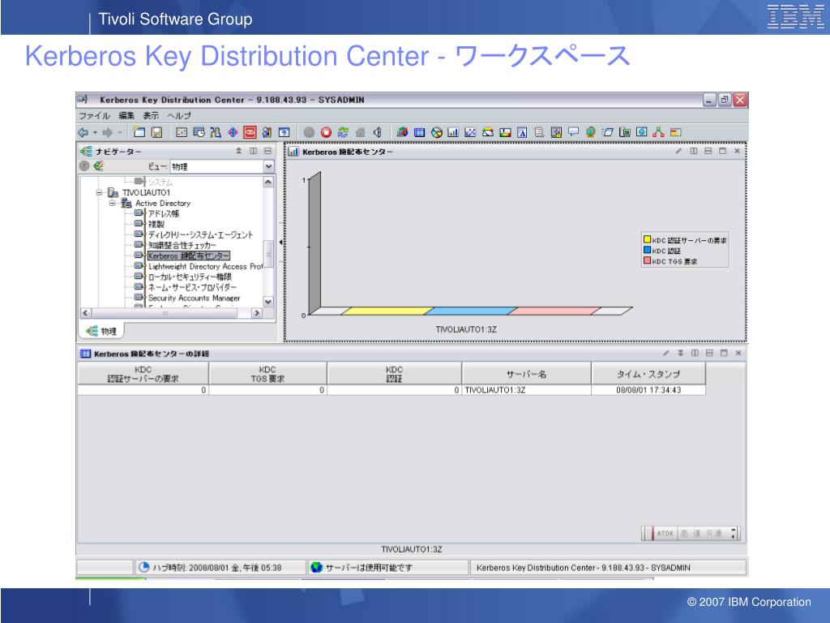Click red KDC TGS 要求 legend swatch
Screen dimensions: 830x623
pos(647,260)
